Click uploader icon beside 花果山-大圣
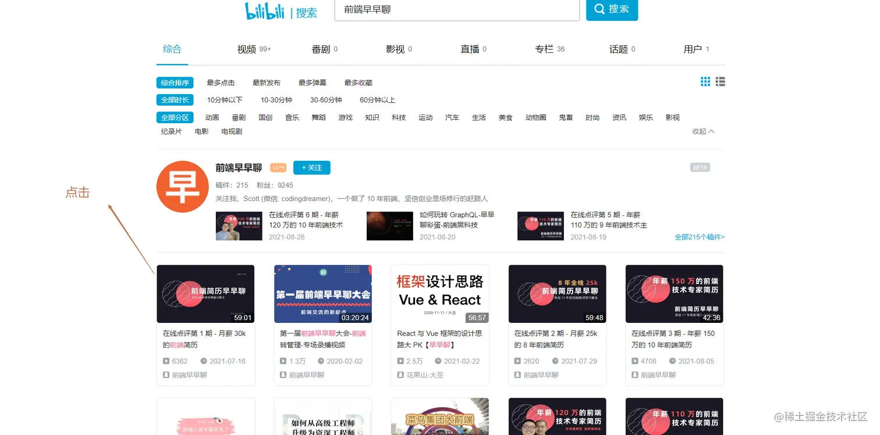This screenshot has width=880, height=435. [x=400, y=375]
